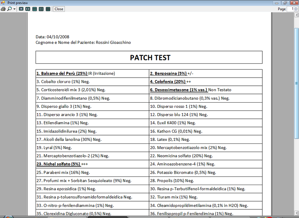Image resolution: width=299 pixels, height=218 pixels.
Task: Increase page number with up spinner arrow
Action: [x=296, y=8]
